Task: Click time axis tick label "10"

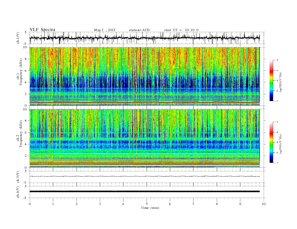Action: 264,204
